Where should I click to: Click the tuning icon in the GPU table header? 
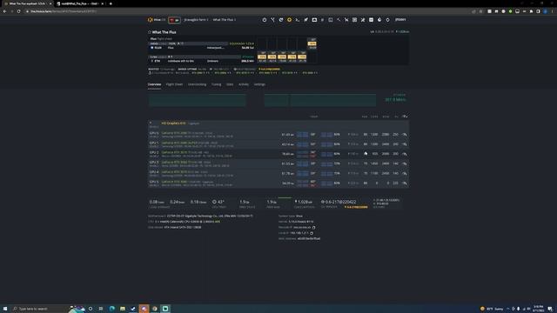click(405, 117)
